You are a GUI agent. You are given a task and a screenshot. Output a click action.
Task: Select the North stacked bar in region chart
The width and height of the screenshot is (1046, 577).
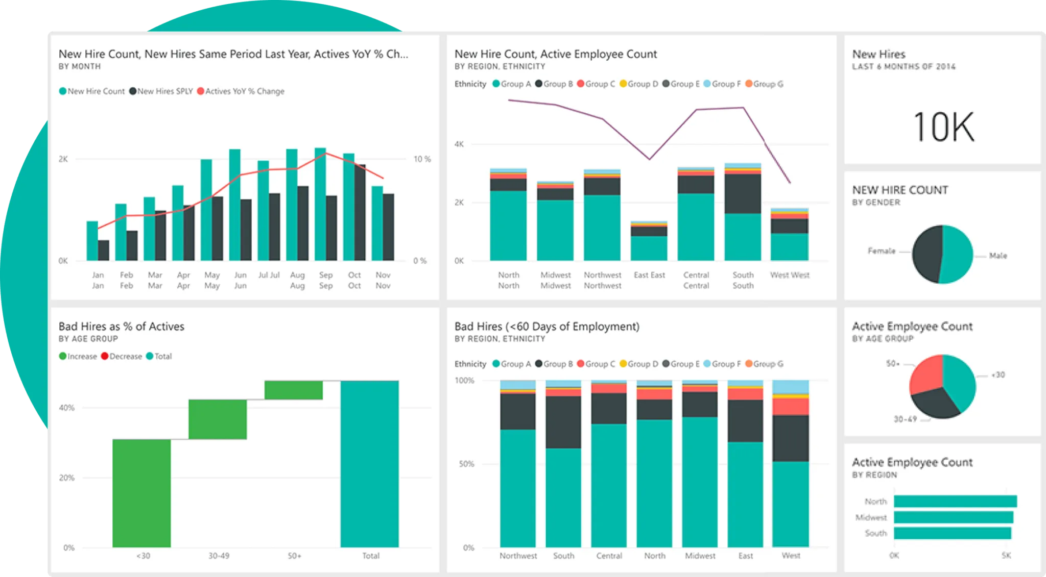[508, 215]
